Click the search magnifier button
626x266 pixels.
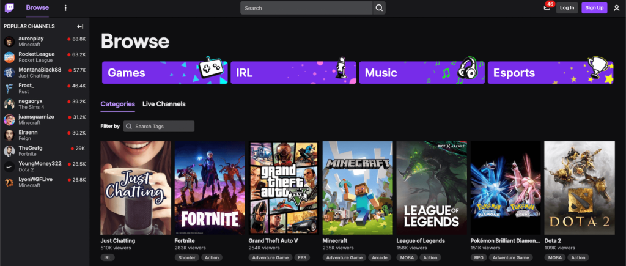pyautogui.click(x=379, y=7)
